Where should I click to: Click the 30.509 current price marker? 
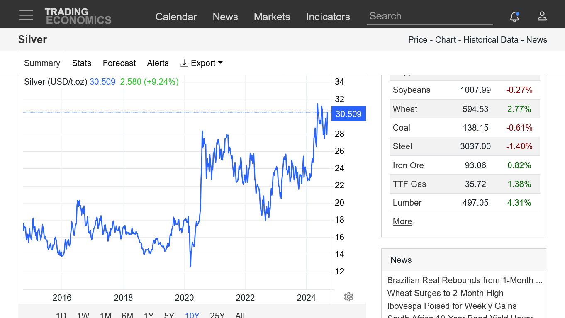tap(348, 114)
